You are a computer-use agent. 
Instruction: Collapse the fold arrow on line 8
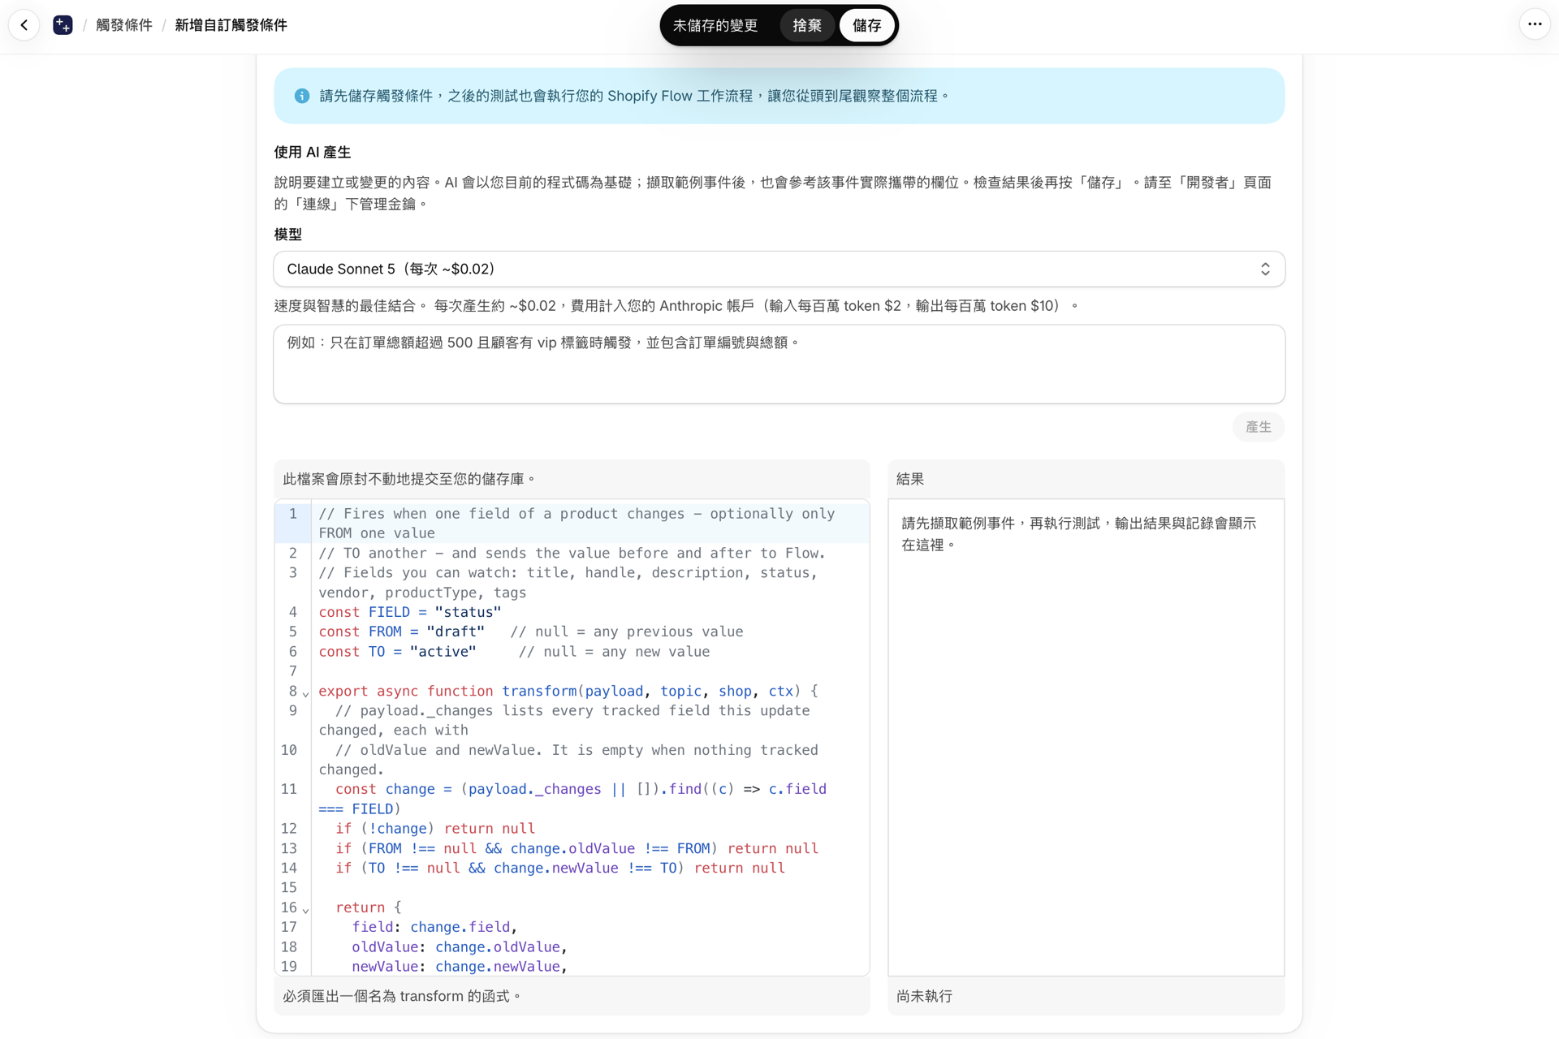[305, 693]
